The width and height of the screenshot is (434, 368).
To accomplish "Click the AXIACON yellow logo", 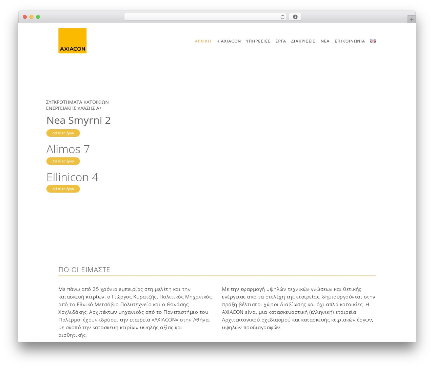I will coord(72,41).
